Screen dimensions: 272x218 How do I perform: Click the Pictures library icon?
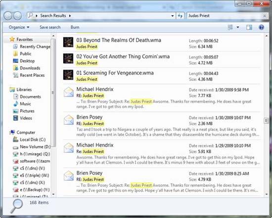point(16,111)
